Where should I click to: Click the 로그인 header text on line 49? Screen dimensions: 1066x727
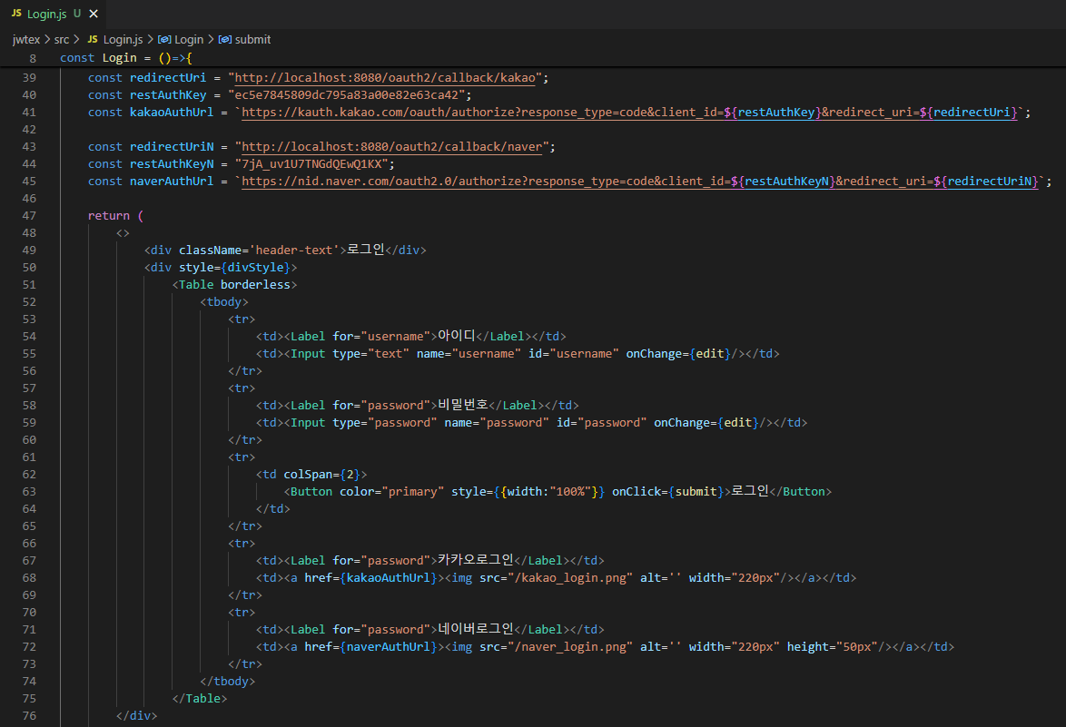point(366,250)
